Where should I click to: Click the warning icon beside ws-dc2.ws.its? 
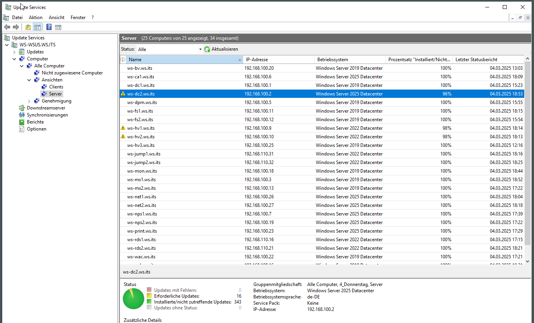(123, 94)
